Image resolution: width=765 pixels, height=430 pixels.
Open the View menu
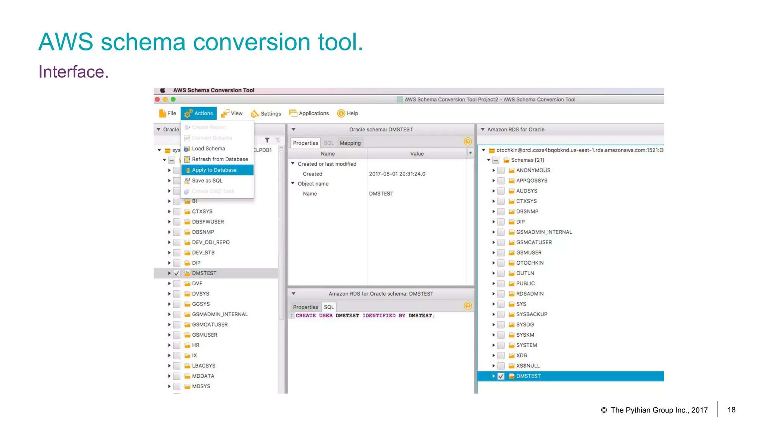point(232,113)
